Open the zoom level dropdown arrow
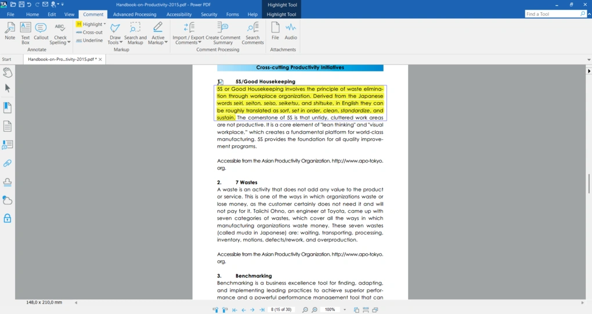The height and width of the screenshot is (314, 592). pyautogui.click(x=345, y=310)
